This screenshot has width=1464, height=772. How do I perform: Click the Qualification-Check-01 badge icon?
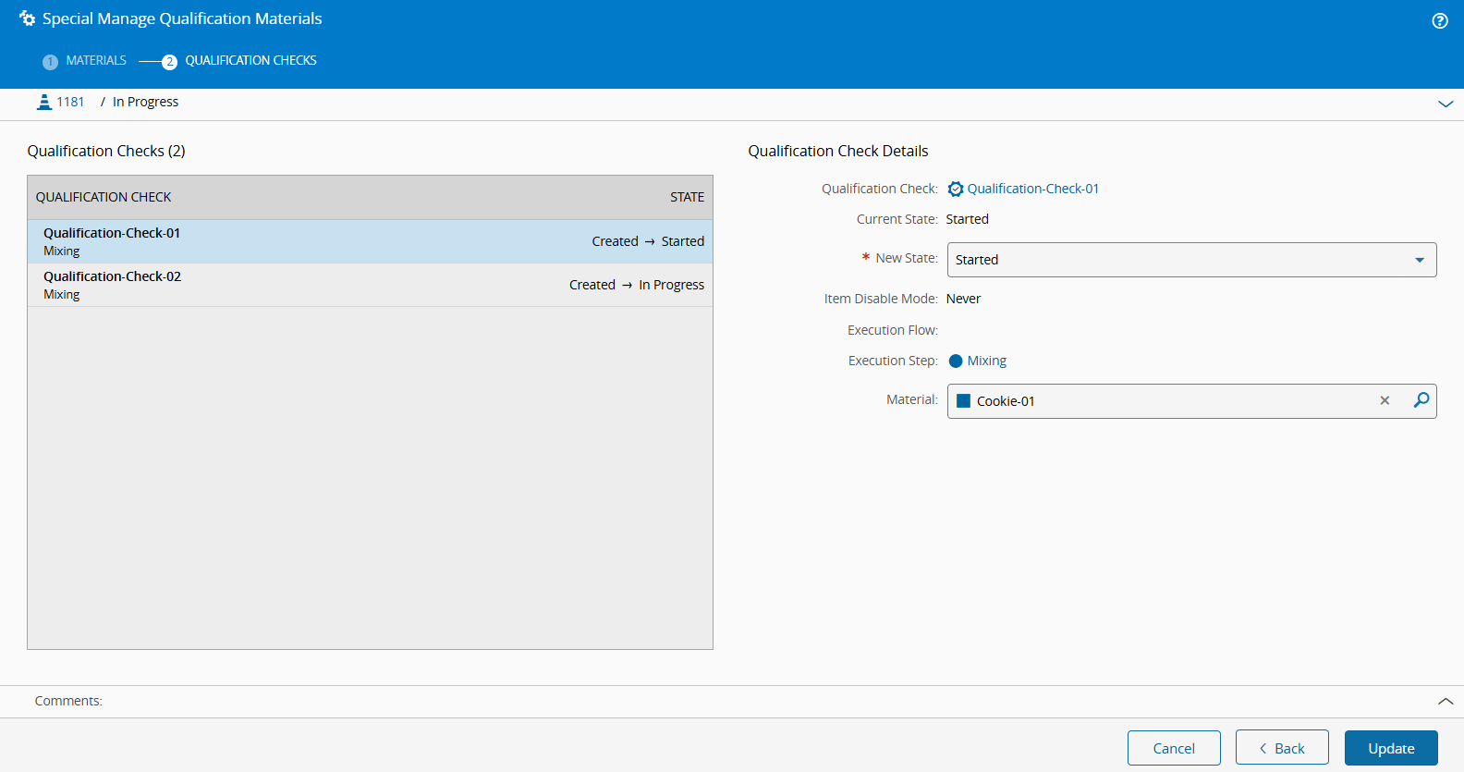point(956,189)
